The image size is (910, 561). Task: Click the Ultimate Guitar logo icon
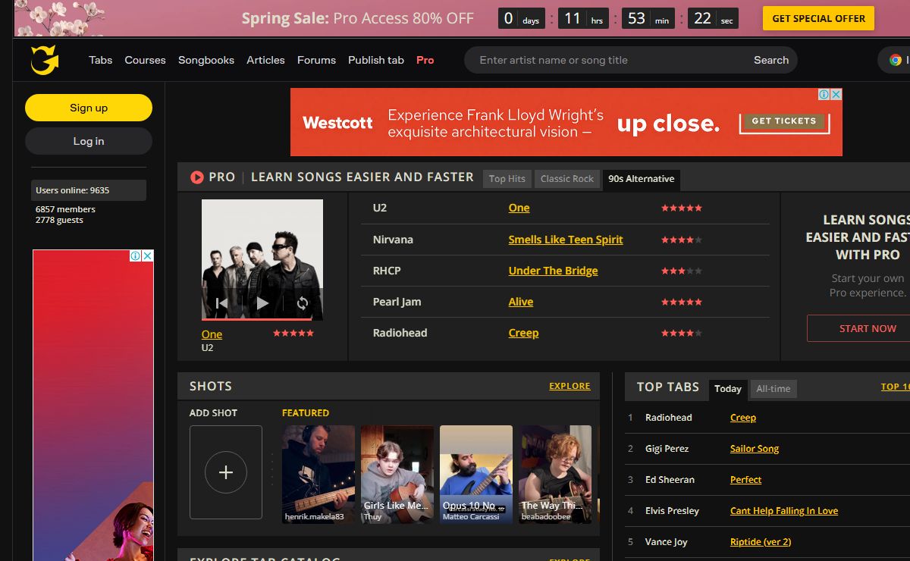pyautogui.click(x=45, y=60)
